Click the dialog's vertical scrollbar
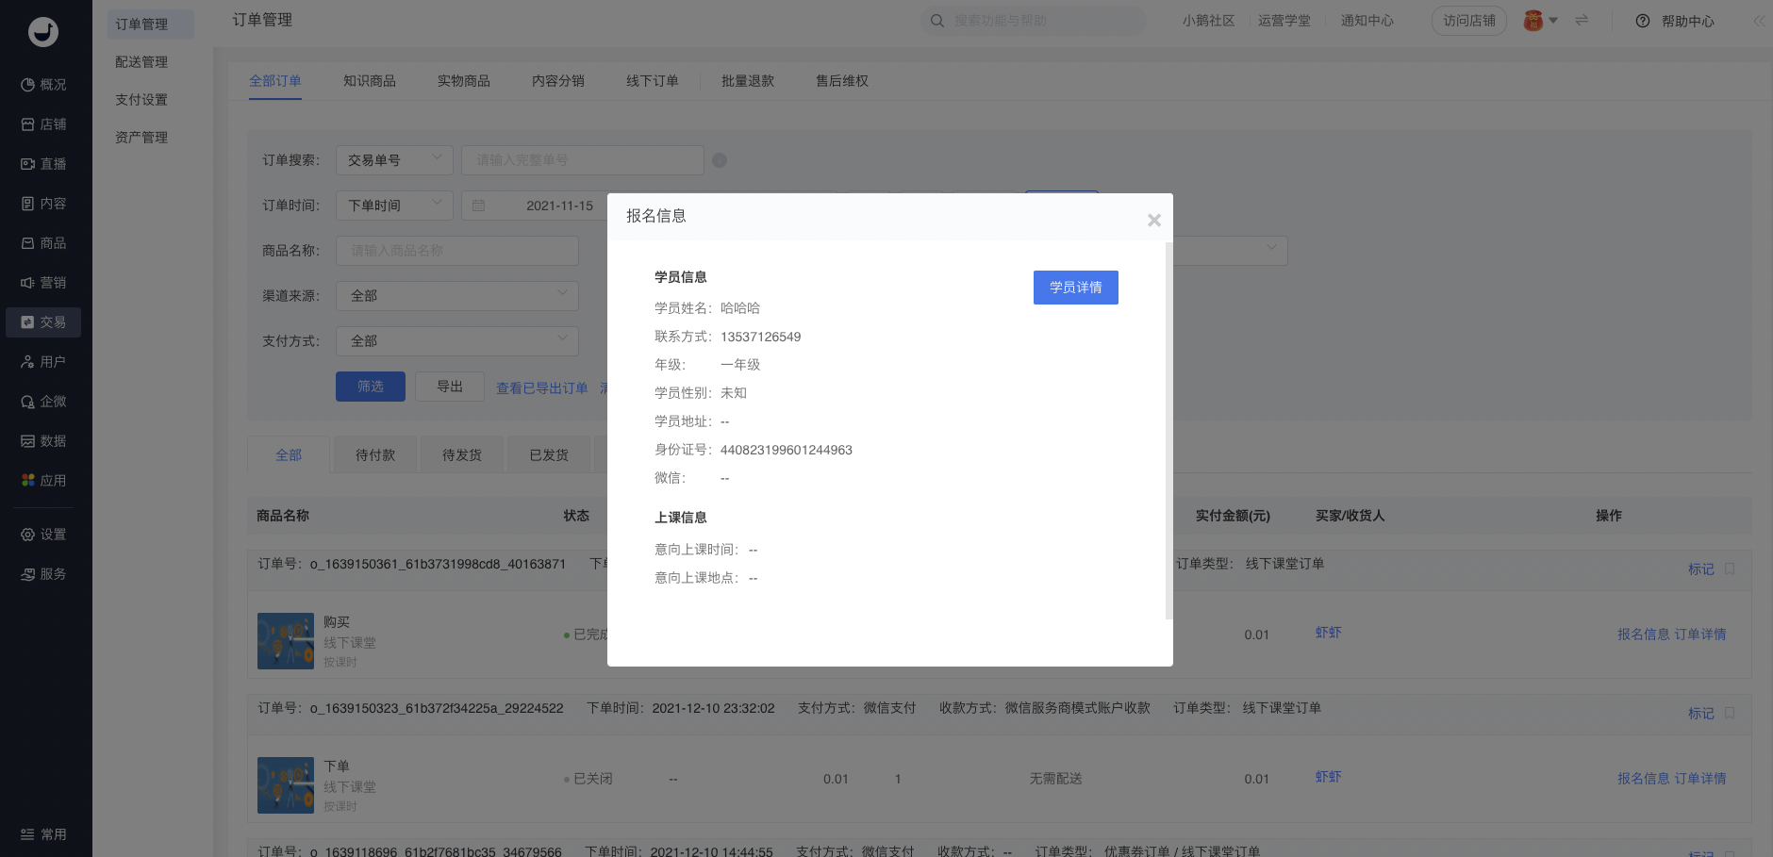Viewport: 1773px width, 857px height. coord(1168,430)
